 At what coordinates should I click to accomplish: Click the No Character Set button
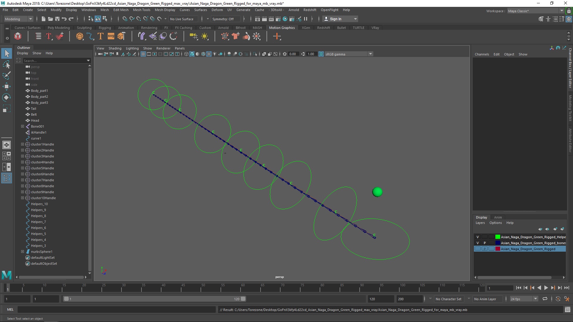pyautogui.click(x=448, y=299)
